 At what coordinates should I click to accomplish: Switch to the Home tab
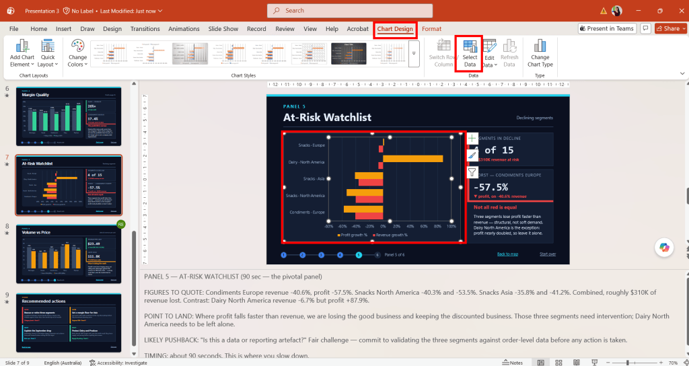[38, 28]
